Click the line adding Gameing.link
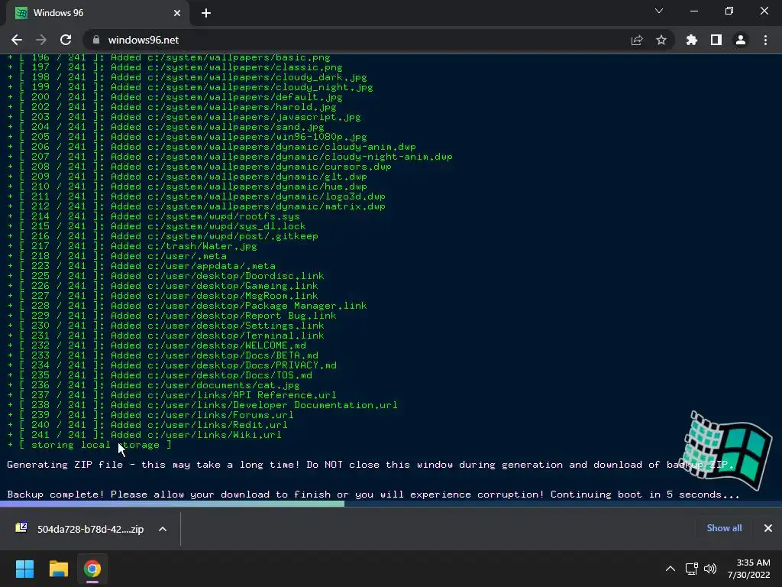The width and height of the screenshot is (782, 587). (x=163, y=286)
